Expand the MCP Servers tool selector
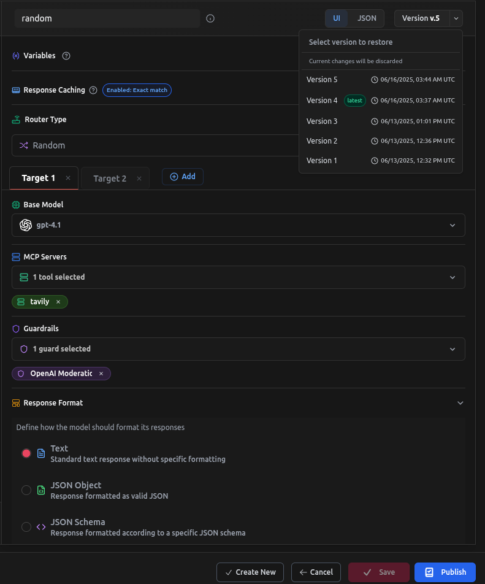 [238, 277]
